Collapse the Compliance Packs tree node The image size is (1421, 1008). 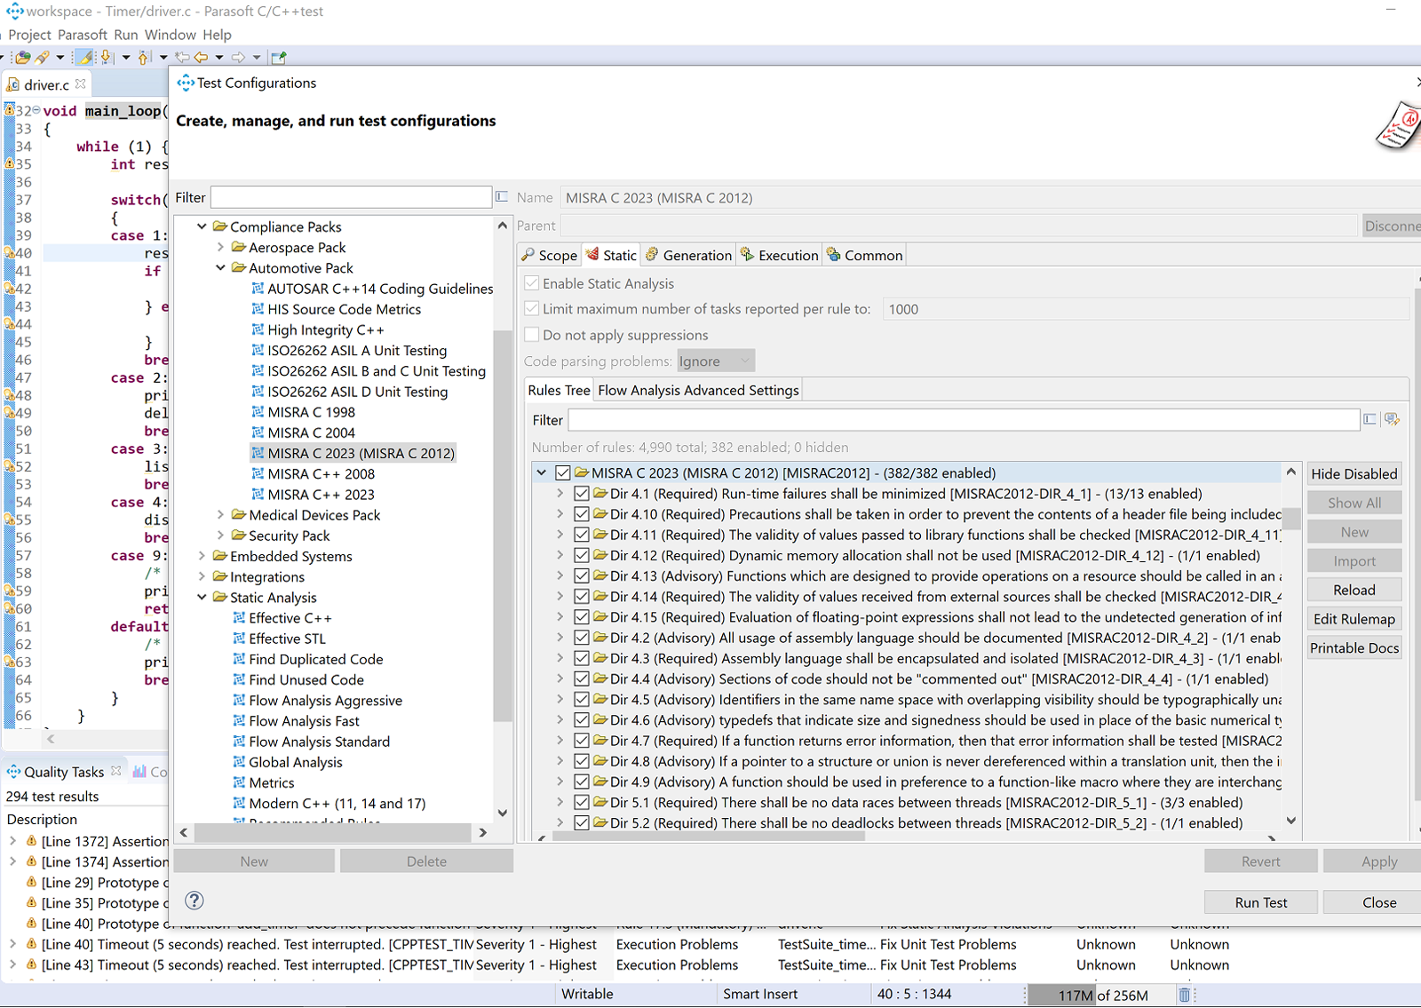point(202,226)
